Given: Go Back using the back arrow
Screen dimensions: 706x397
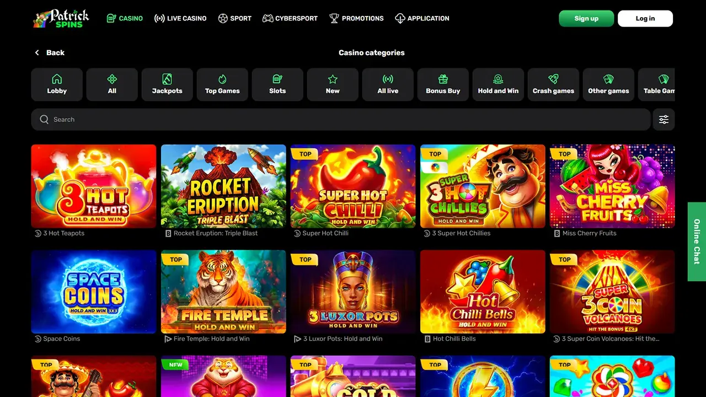Looking at the screenshot, I should click(x=49, y=52).
